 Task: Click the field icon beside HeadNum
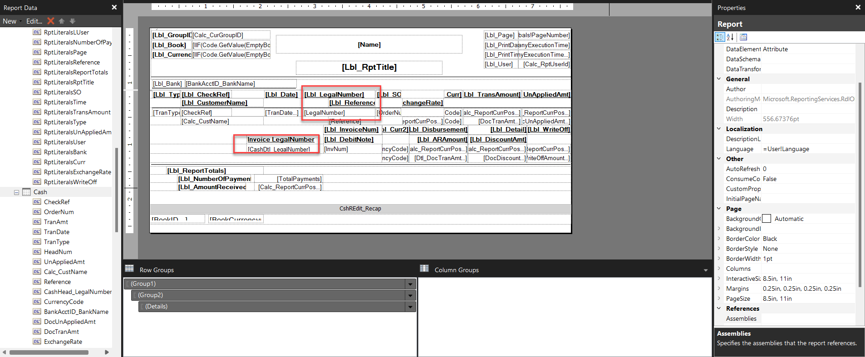pos(37,252)
